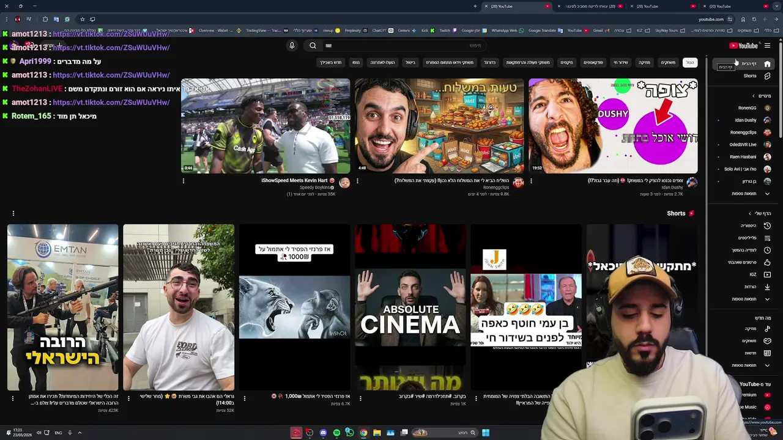Open options menu for iShowSpeed Meets Kevin Hart video
Viewport: 783px width, 440px height.
(x=184, y=181)
